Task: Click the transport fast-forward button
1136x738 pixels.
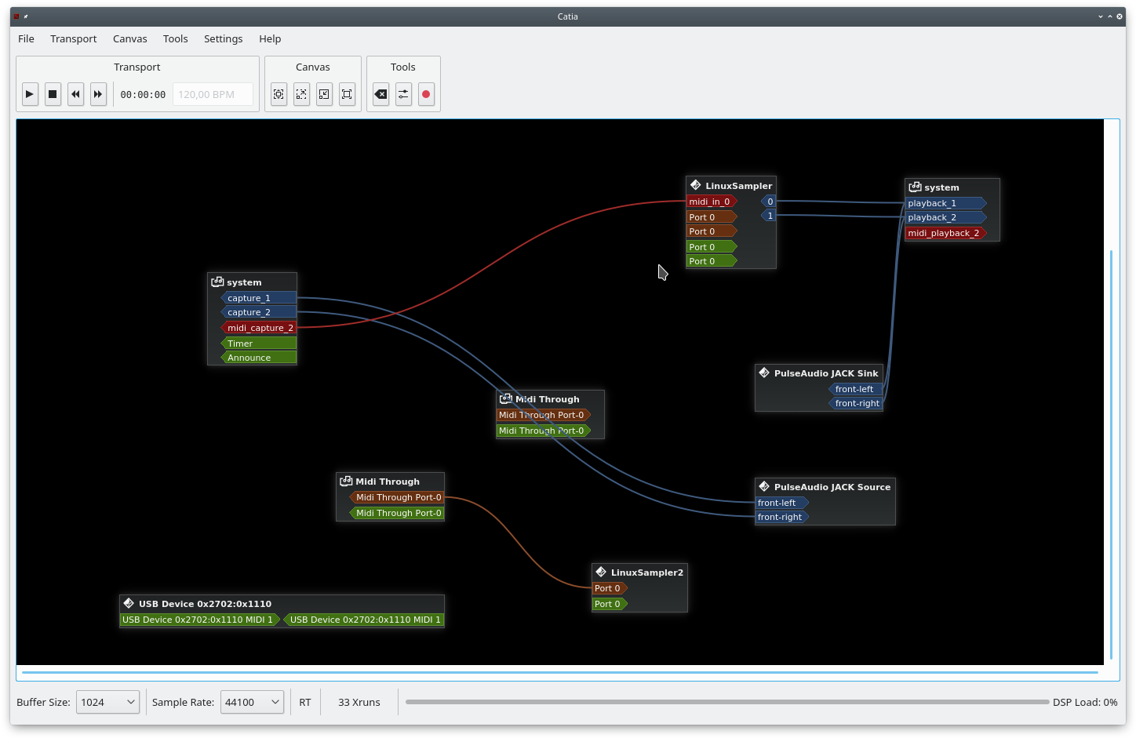Action: [x=98, y=94]
